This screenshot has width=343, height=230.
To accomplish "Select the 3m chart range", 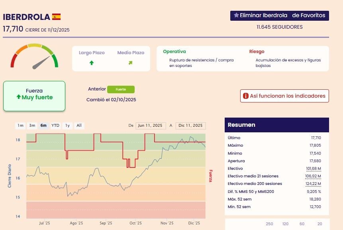I will [32, 126].
